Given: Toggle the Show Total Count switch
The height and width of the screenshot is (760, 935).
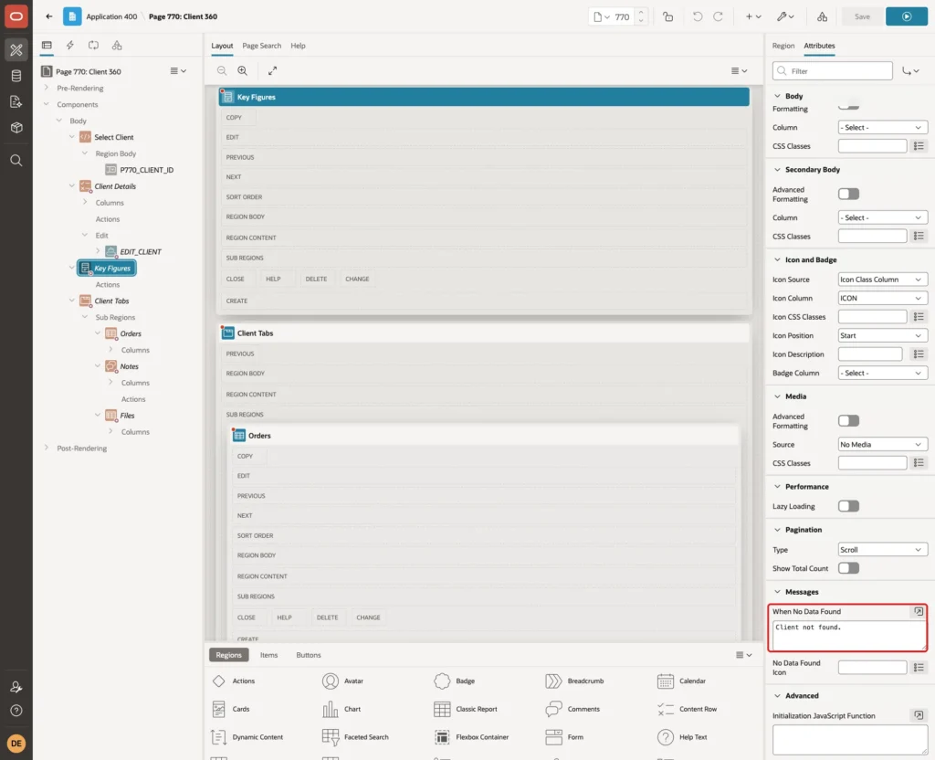Looking at the screenshot, I should click(848, 568).
